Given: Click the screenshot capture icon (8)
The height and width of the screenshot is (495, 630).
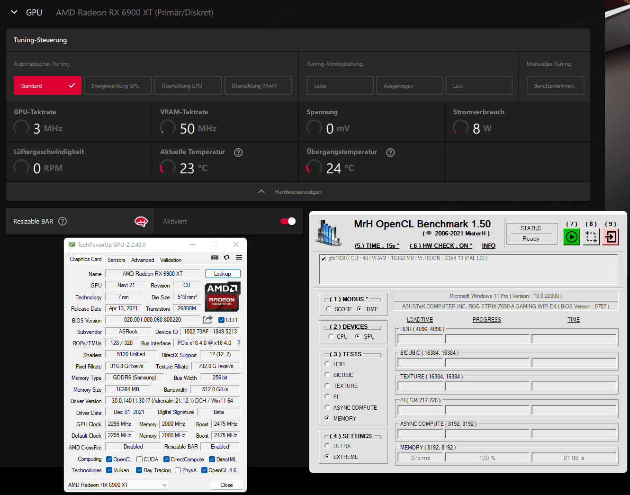Looking at the screenshot, I should [591, 236].
